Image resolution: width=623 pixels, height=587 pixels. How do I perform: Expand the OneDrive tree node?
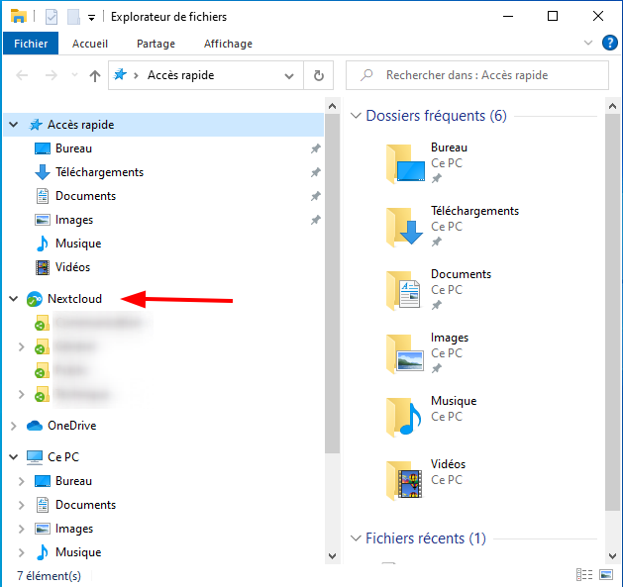13,426
